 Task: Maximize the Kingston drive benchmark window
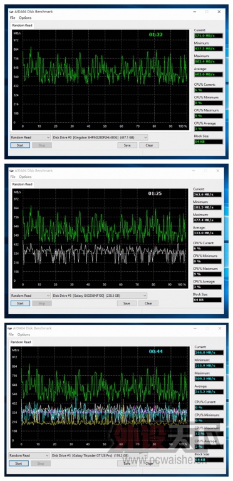(207, 12)
